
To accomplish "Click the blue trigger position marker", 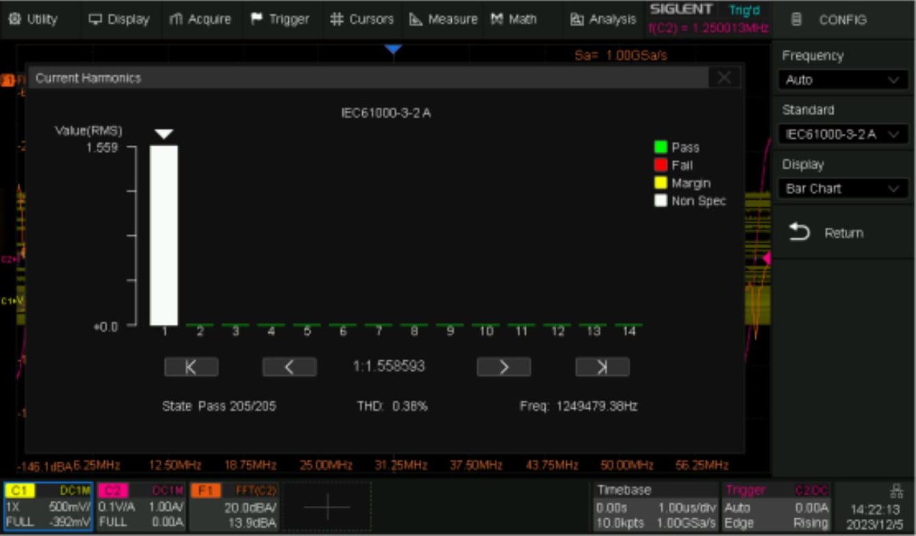I will (x=393, y=49).
